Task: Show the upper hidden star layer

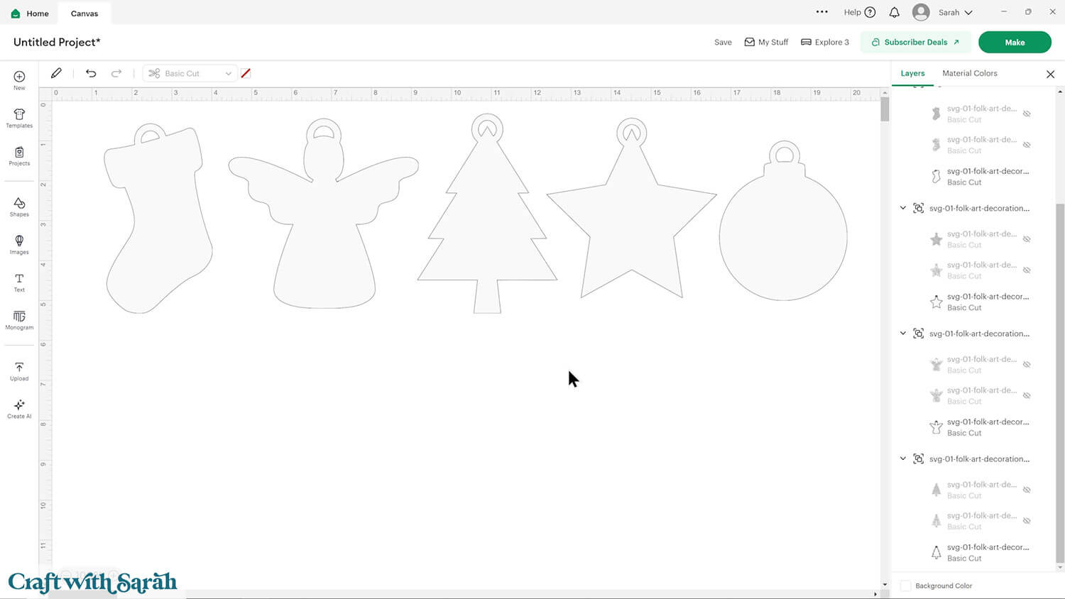Action: (1027, 239)
